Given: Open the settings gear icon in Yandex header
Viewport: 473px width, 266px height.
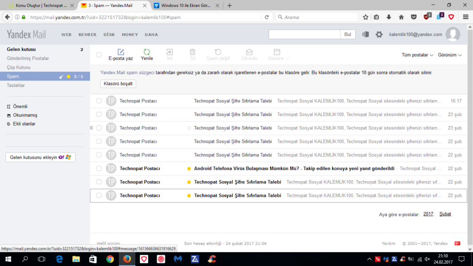Looking at the screenshot, I should coord(379,34).
